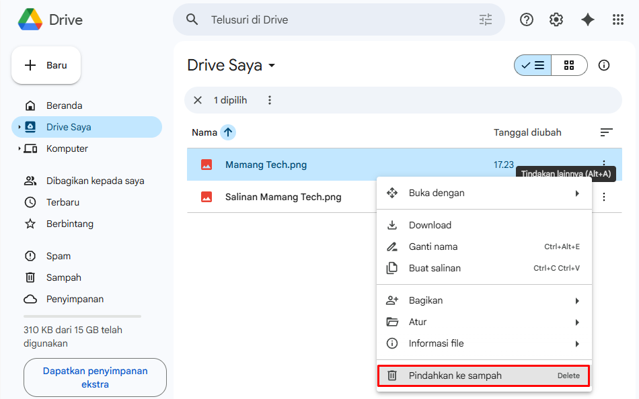Click the Google Drive logo
This screenshot has height=399, width=639.
pyautogui.click(x=30, y=19)
